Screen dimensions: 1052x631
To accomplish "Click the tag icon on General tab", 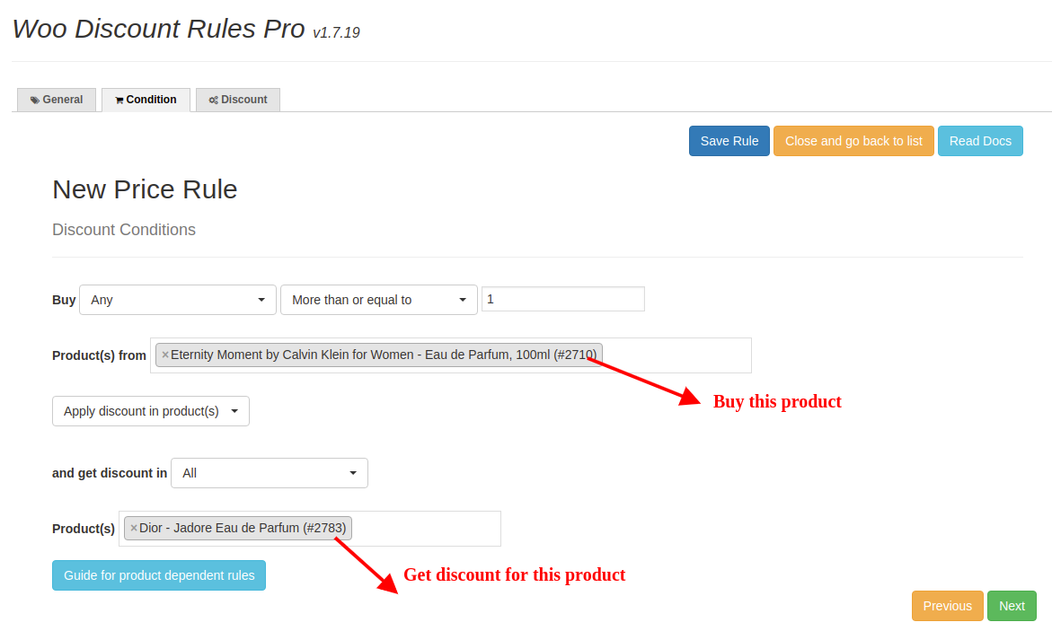I will pos(35,101).
